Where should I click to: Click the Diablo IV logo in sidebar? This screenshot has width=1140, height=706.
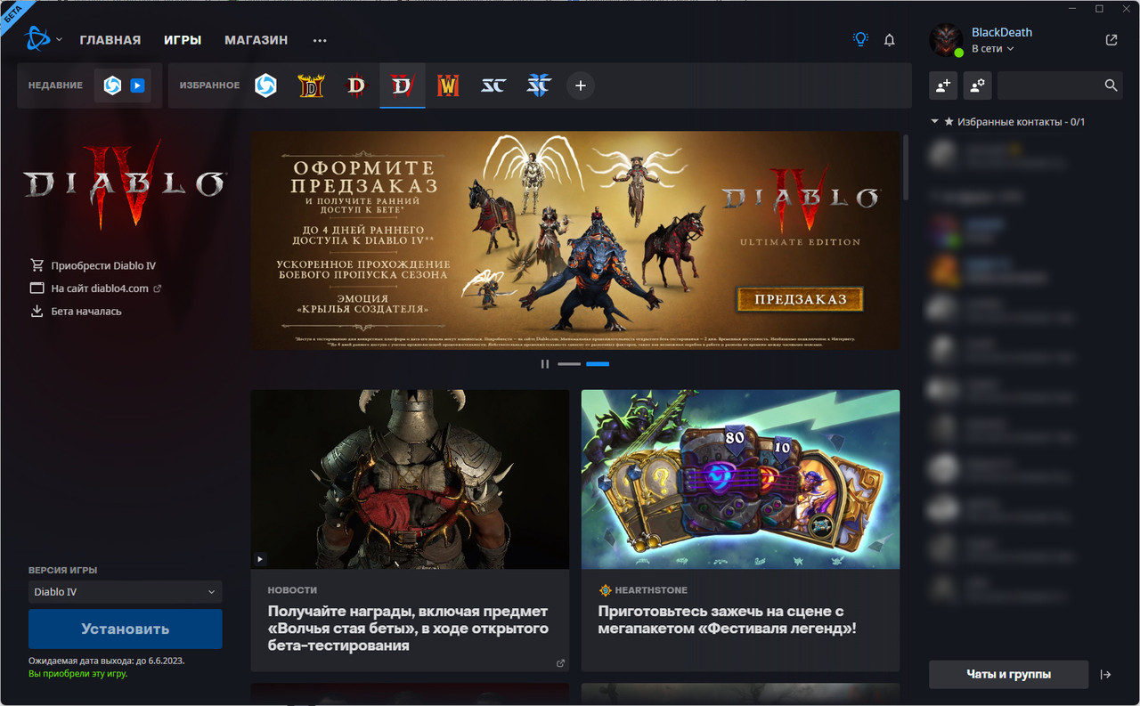[125, 185]
